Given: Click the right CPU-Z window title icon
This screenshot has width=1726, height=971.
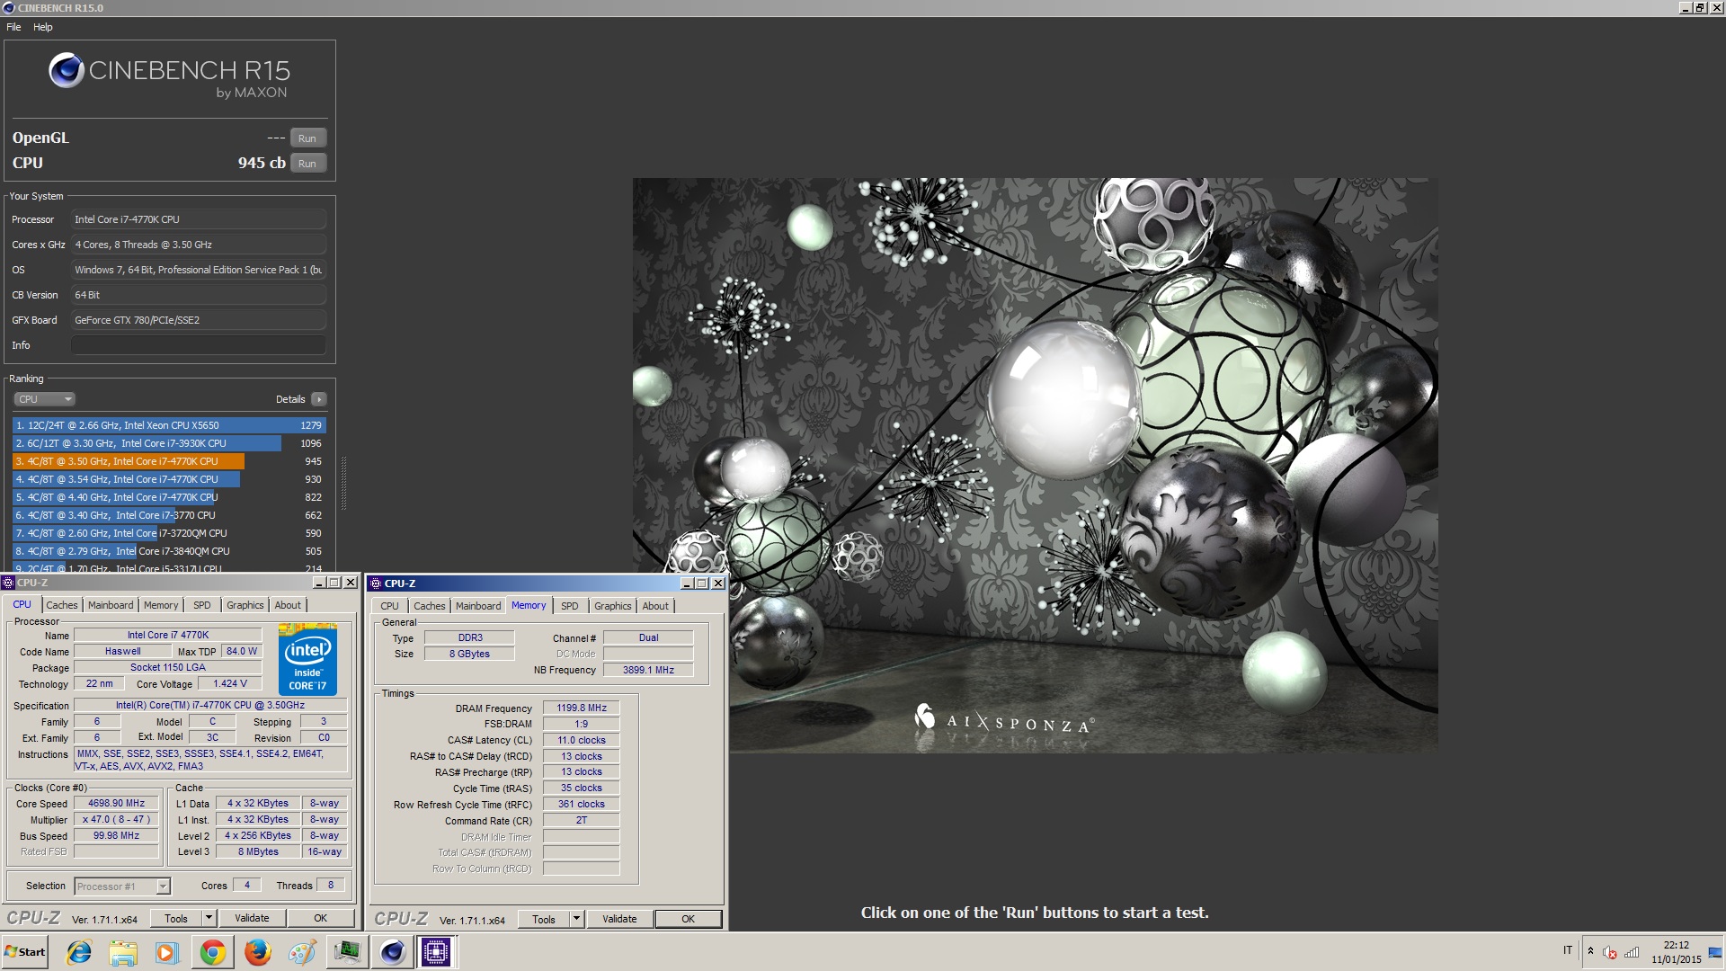Looking at the screenshot, I should (x=376, y=583).
